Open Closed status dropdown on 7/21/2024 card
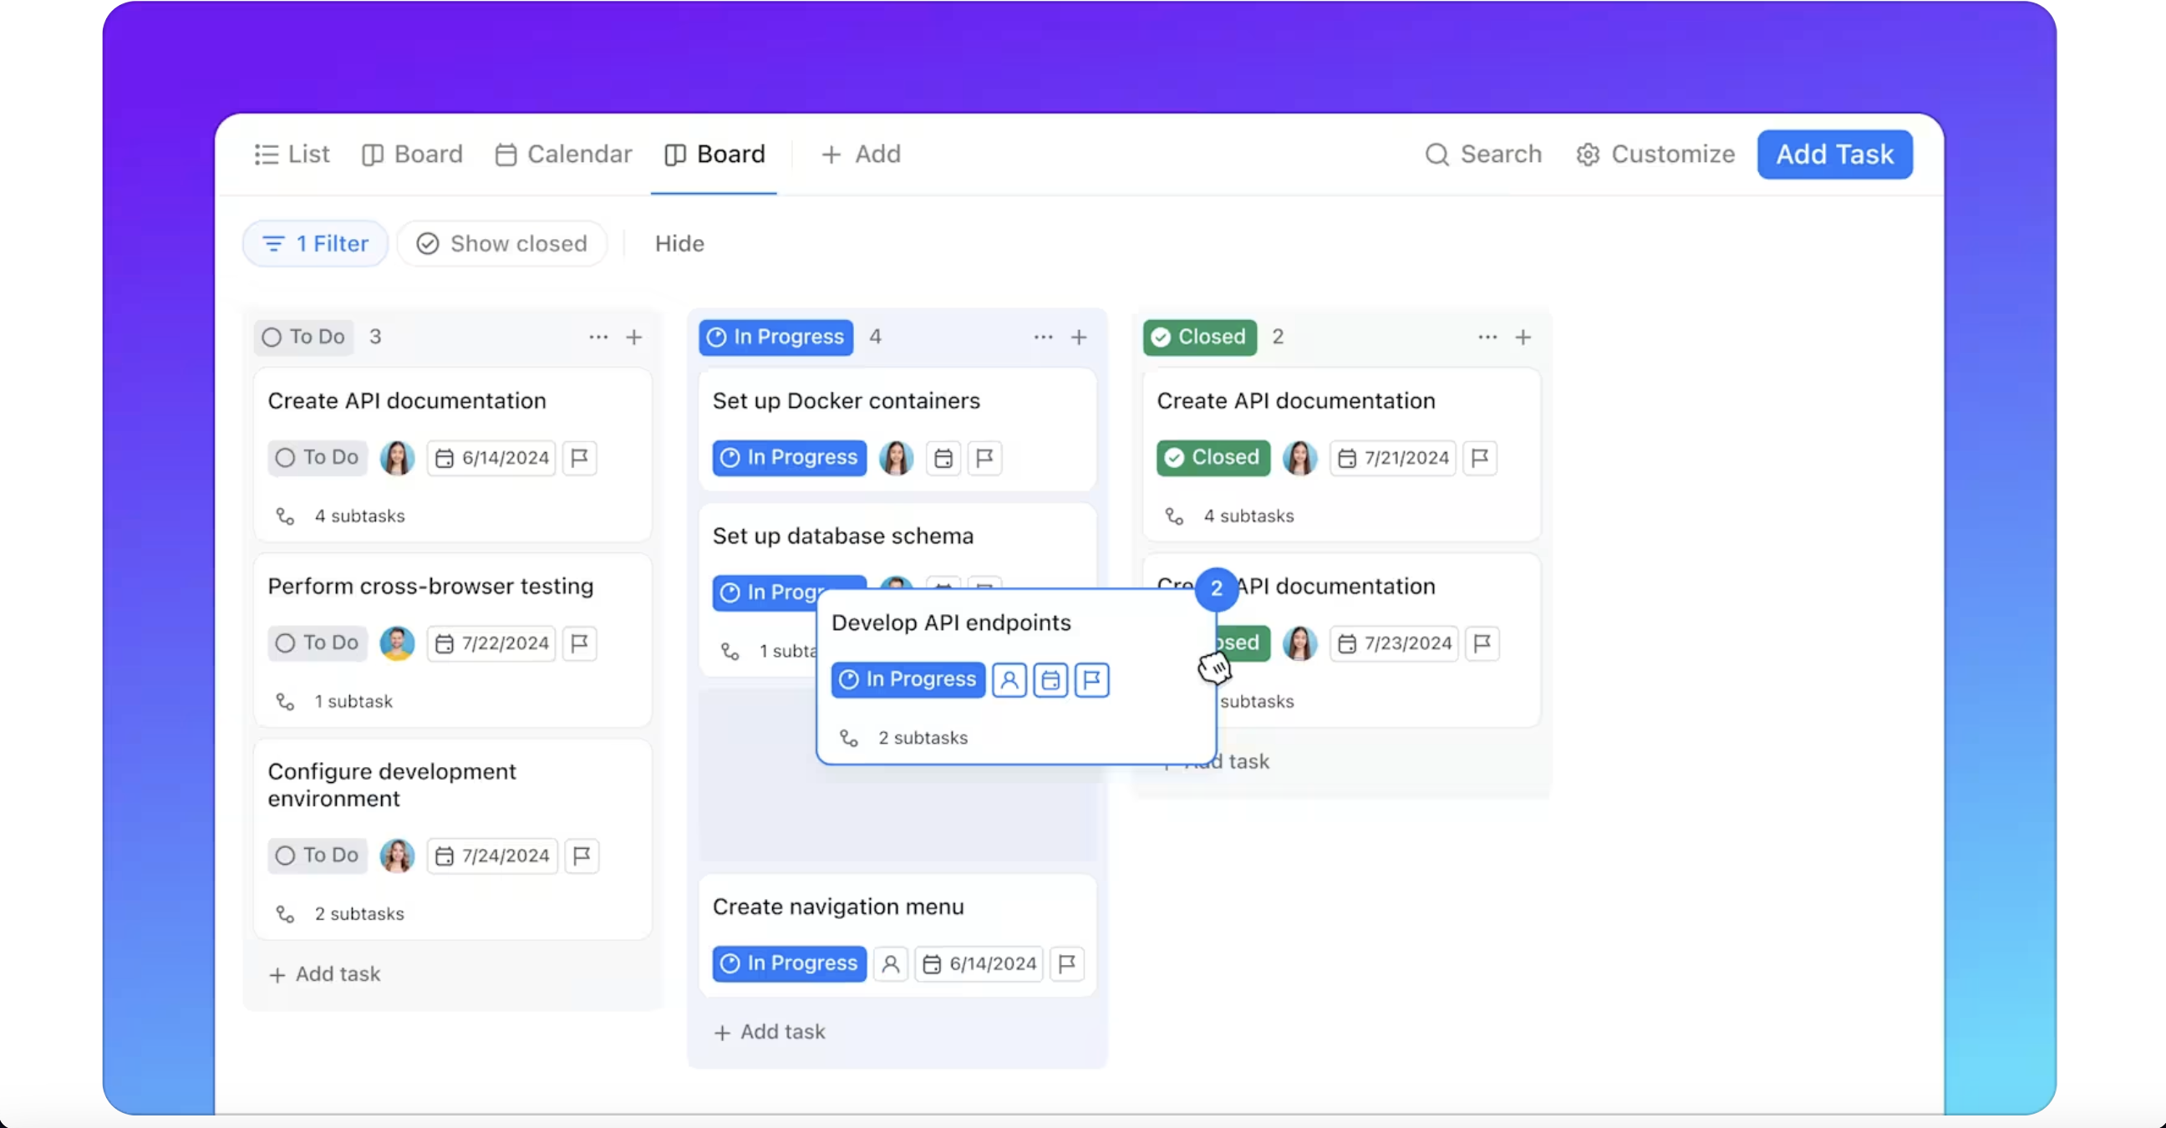Image resolution: width=2166 pixels, height=1128 pixels. [x=1213, y=458]
